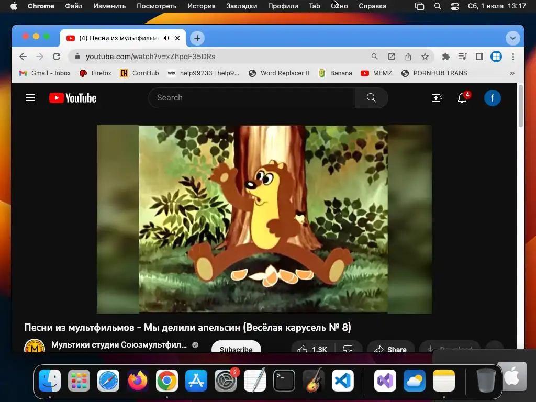The height and width of the screenshot is (402, 536).
Task: Open the Файл menu
Action: (x=73, y=6)
